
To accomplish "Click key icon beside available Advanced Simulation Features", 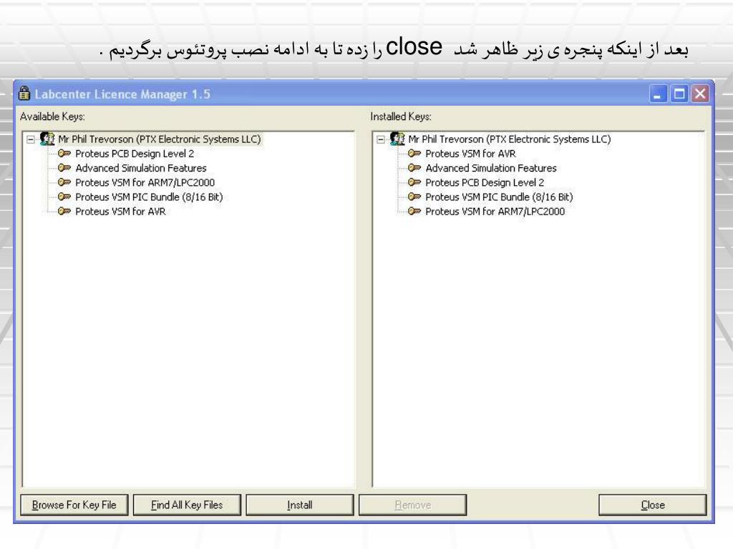I will point(64,167).
